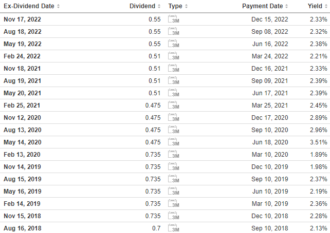Screen dimensions: 330x233
Task: Select the Nov 18, 2021 ex-dividend date
Action: (22, 69)
